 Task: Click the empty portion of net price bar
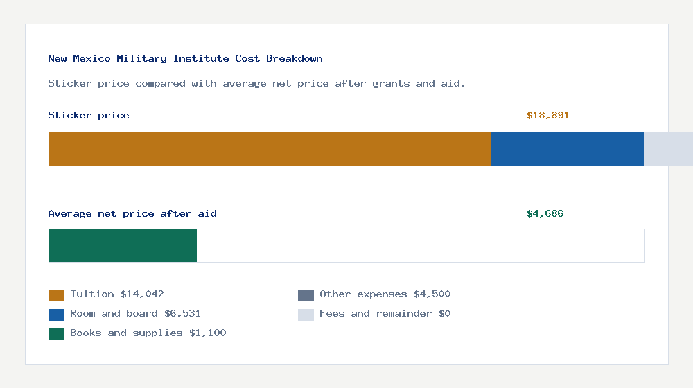pyautogui.click(x=420, y=245)
